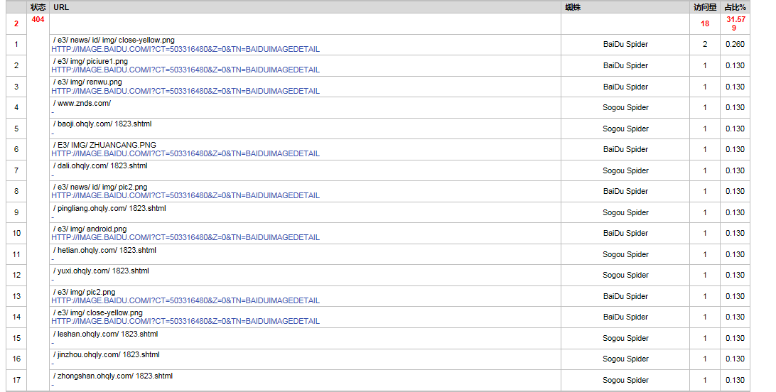Select the /www.znds.com/ path

[82, 103]
